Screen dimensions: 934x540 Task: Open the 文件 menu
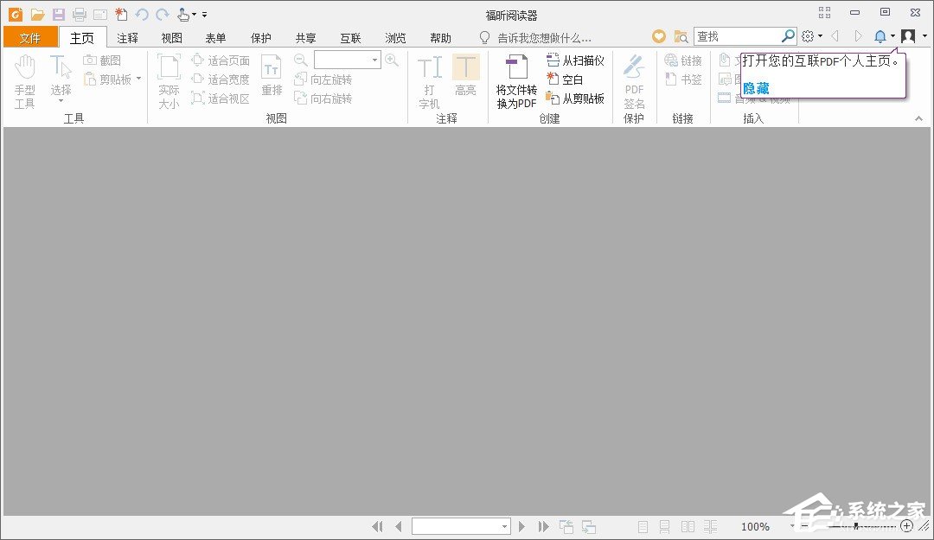[30, 37]
